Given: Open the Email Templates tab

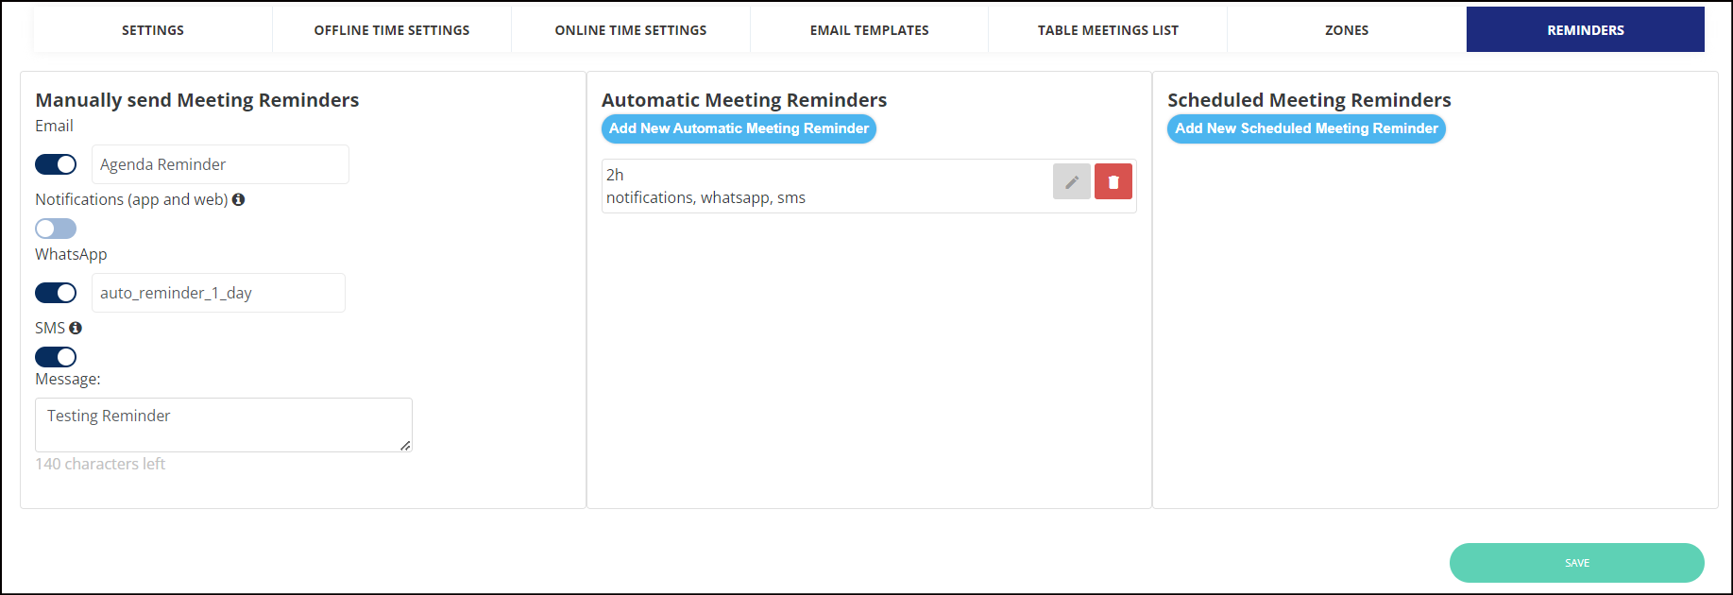Looking at the screenshot, I should [870, 30].
